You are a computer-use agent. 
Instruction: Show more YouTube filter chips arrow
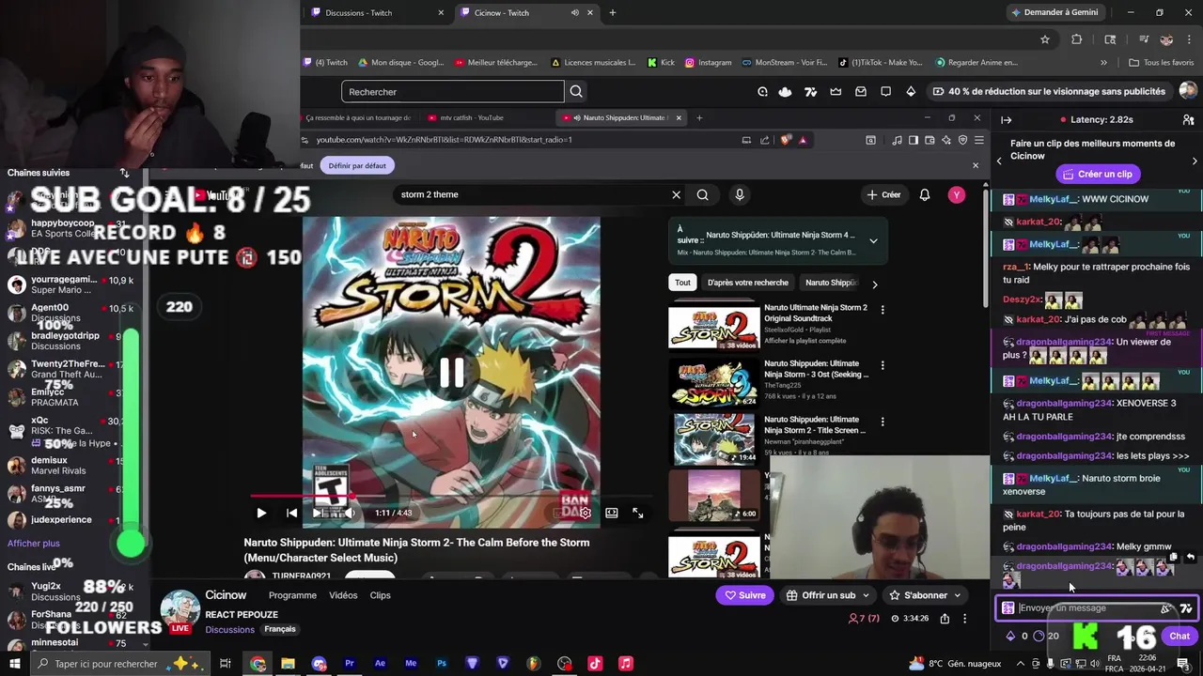tap(874, 284)
